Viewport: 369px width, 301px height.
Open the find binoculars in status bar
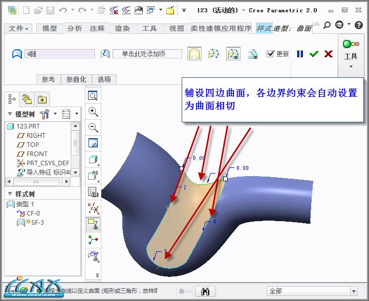click(207, 291)
